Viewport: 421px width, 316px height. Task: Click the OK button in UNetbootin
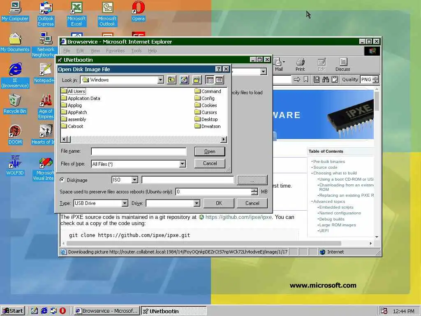[219, 203]
